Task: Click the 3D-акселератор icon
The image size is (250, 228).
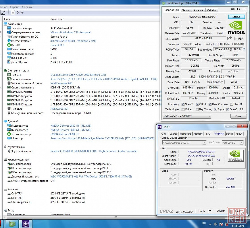Action: pyautogui.click(x=9, y=134)
